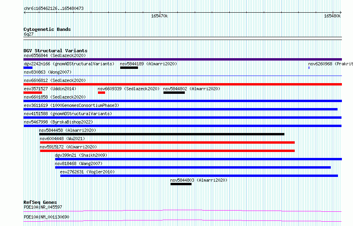Select the red nsv6004448 variant bar
This screenshot has width=353, height=226.
pos(167,142)
